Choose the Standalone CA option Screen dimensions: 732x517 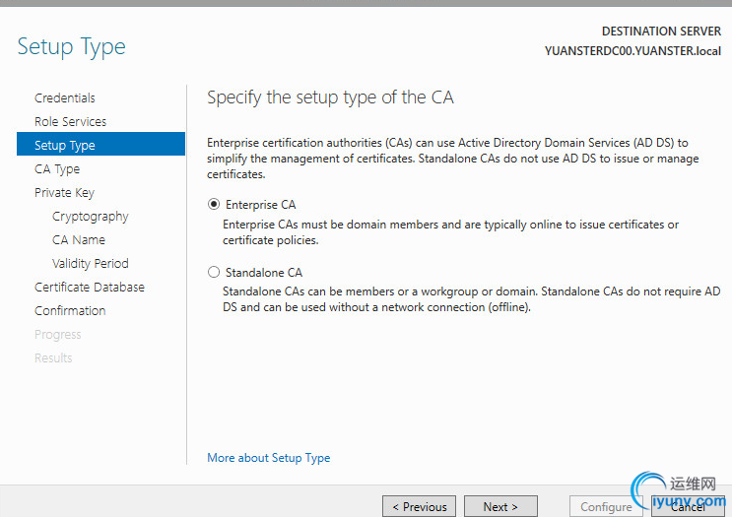(214, 272)
